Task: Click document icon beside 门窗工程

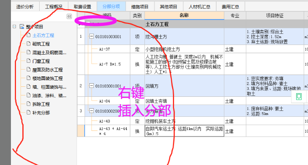Action: click(x=29, y=61)
